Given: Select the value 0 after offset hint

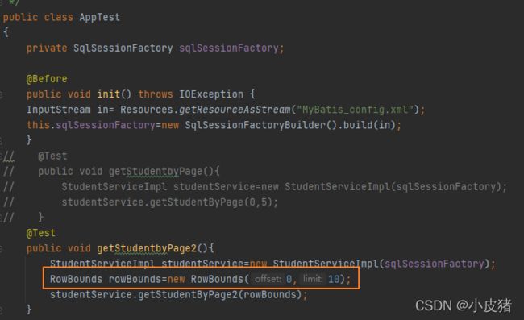Looking at the screenshot, I should tap(289, 279).
